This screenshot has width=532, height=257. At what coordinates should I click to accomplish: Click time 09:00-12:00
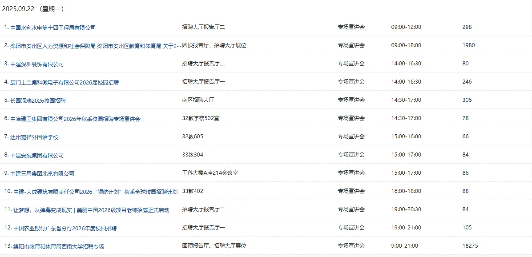click(x=406, y=27)
